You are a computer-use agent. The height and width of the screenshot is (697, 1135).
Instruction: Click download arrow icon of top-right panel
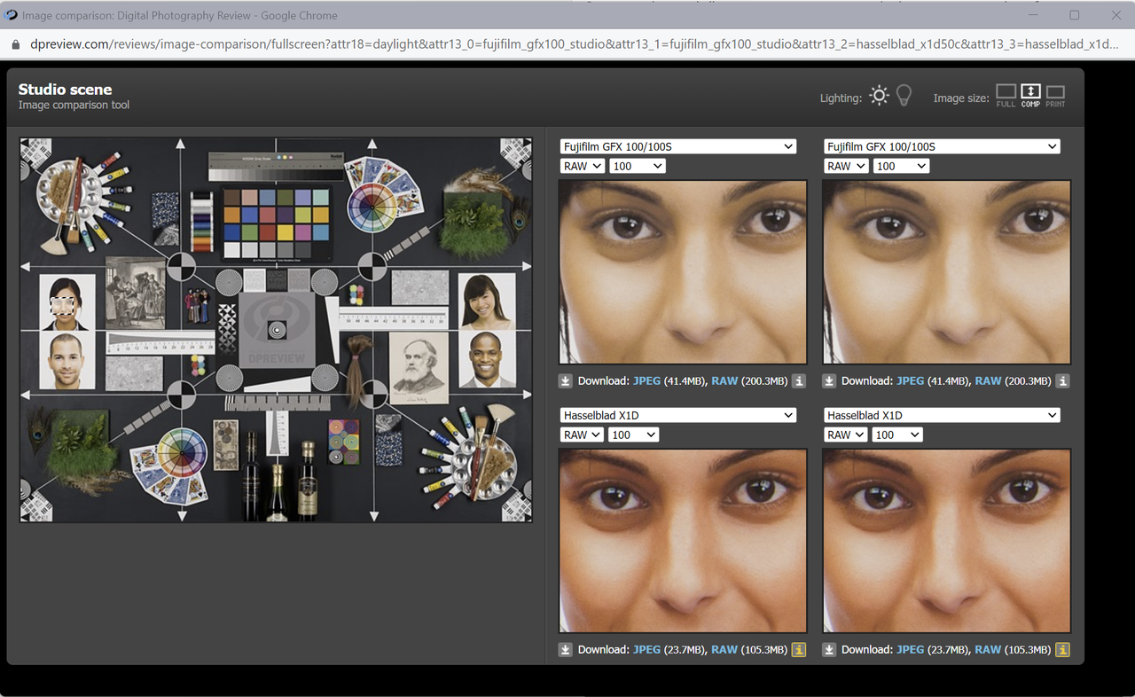[x=829, y=380]
